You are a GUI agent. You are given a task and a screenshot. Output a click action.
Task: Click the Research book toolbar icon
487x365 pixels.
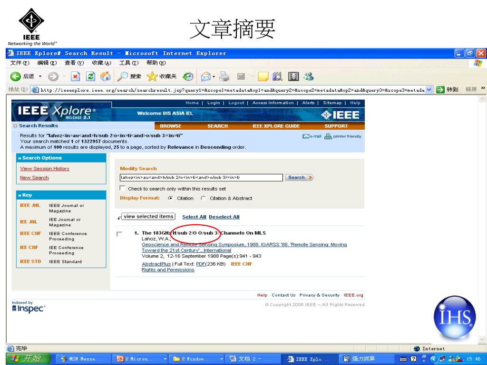(277, 77)
